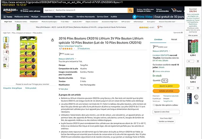Click Amazon Seconde main subnav item
The image size is (202, 139).
[167, 22]
